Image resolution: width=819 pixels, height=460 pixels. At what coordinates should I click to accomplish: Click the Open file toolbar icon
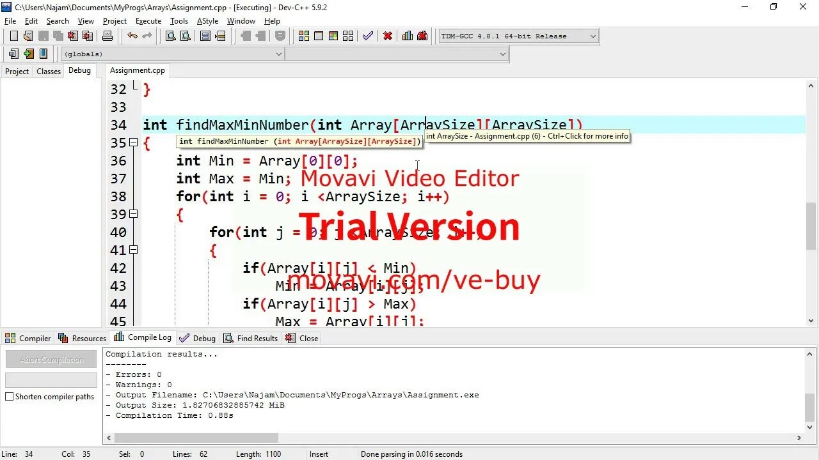[29, 36]
